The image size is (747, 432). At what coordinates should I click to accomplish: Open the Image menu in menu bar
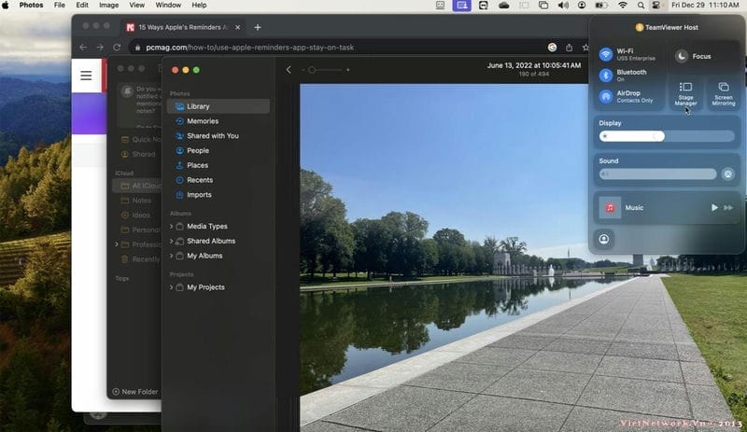[109, 5]
